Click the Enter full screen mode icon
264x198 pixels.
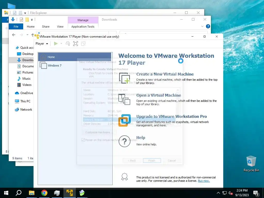(76, 44)
